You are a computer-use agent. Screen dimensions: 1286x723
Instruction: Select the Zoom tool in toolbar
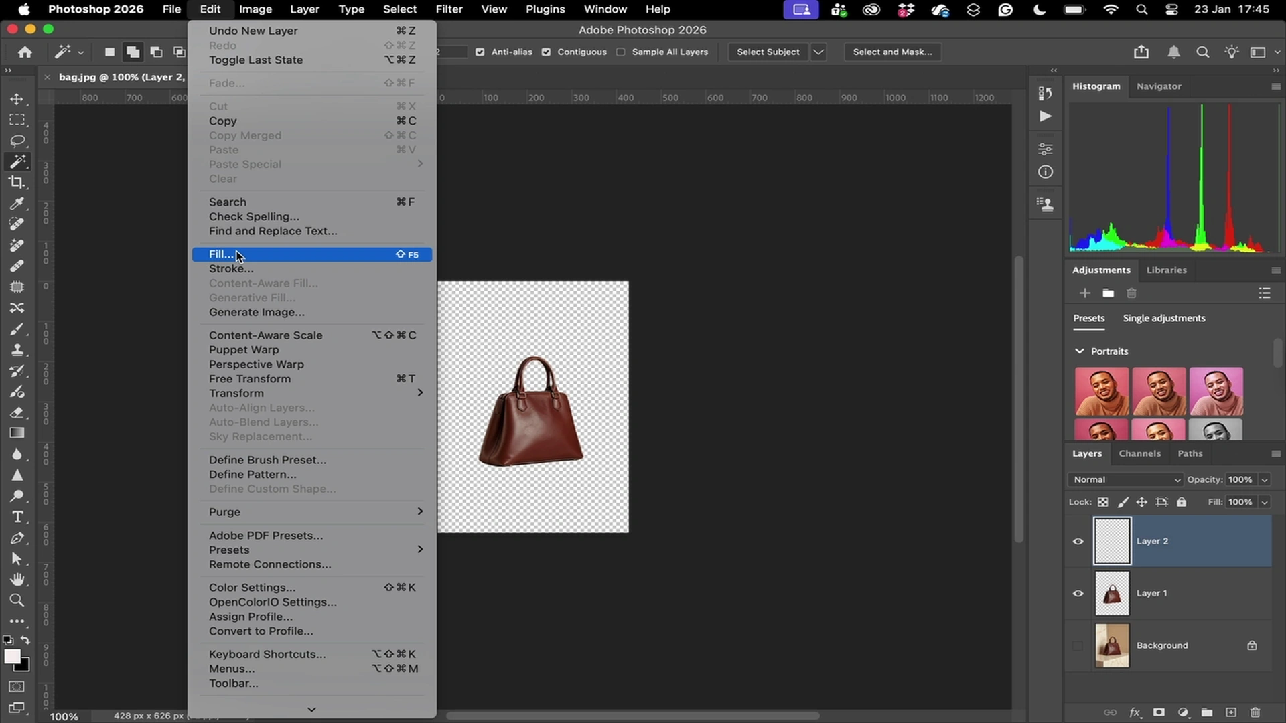click(17, 600)
